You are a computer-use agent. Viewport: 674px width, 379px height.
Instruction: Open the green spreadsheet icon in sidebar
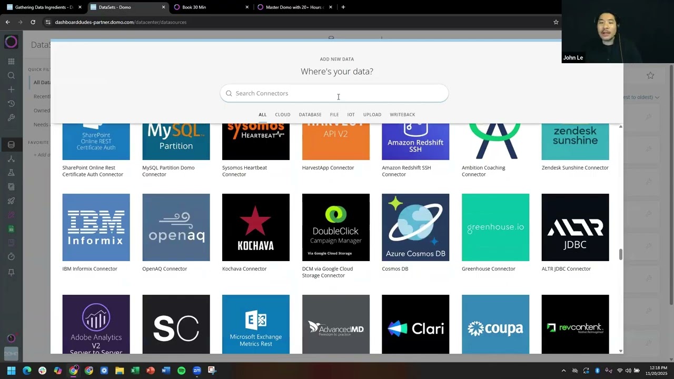click(x=11, y=229)
